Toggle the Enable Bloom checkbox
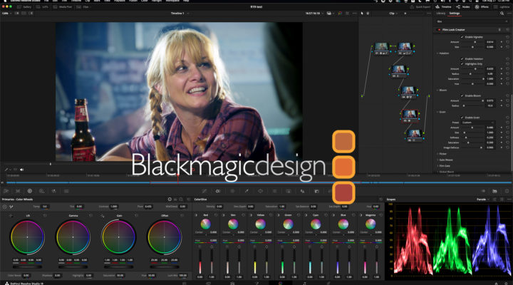Image resolution: width=513 pixels, height=285 pixels. (462, 95)
